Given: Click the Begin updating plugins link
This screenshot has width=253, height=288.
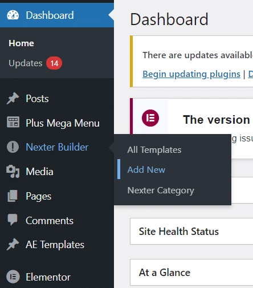Looking at the screenshot, I should 191,74.
